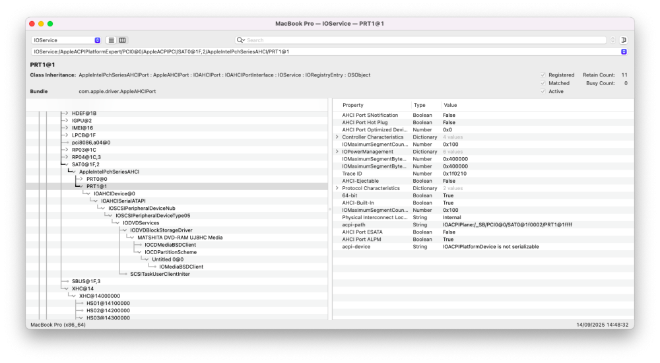Select the AHCI-Built-In property row
Viewport: 660px width, 363px height.
click(x=483, y=203)
